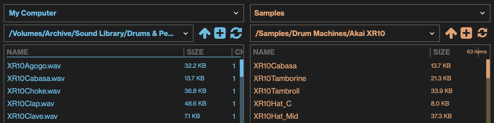Screen dimensions: 494x123
Task: Go up one folder in Samples pane
Action: (x=451, y=33)
